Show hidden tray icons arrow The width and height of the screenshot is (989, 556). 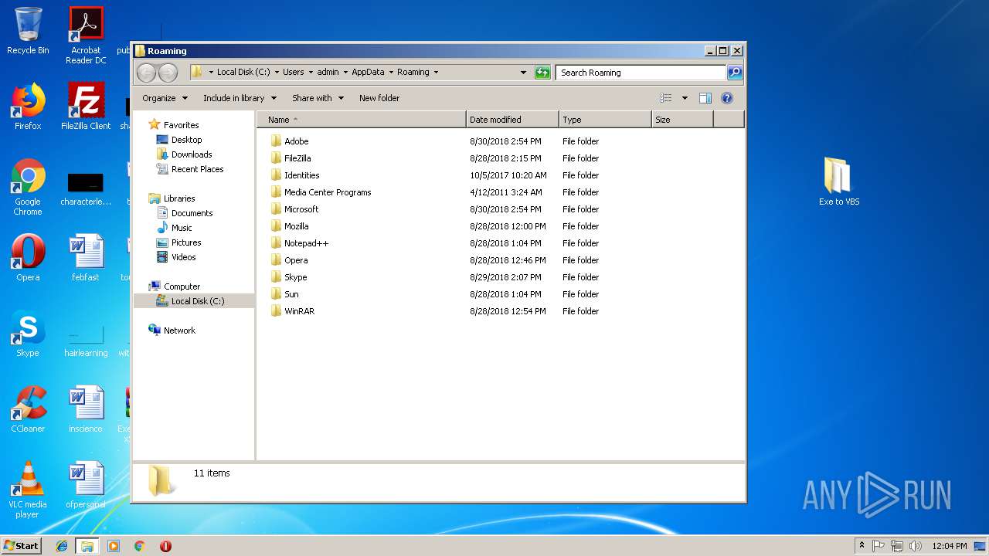pos(862,546)
